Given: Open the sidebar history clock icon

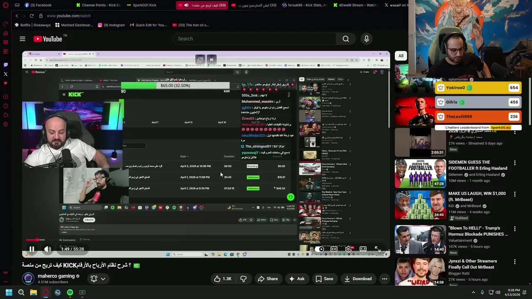Looking at the screenshot, I should click(5, 106).
